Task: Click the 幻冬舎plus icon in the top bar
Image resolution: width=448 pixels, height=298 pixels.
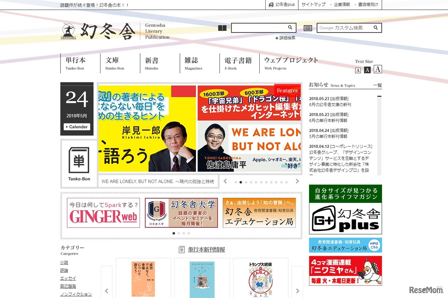Action: click(x=271, y=5)
